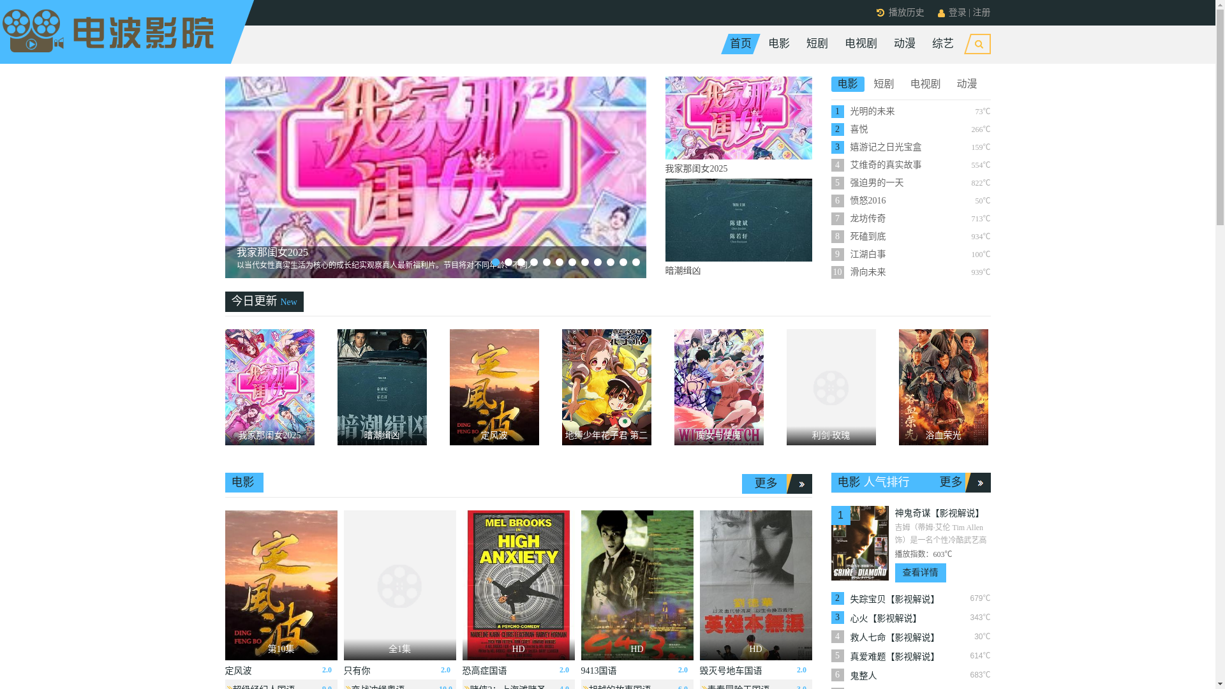Screen dimensions: 1225x689
Task: Select the first carousel dot
Action: [x=496, y=262]
